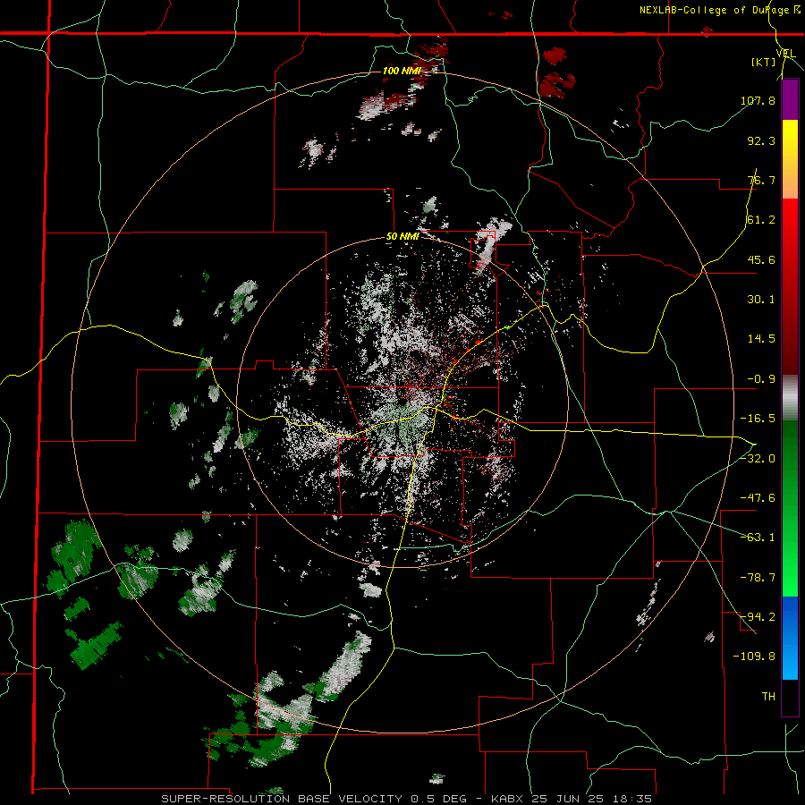Click the -109.8 legend value
The image size is (805, 805).
point(754,657)
